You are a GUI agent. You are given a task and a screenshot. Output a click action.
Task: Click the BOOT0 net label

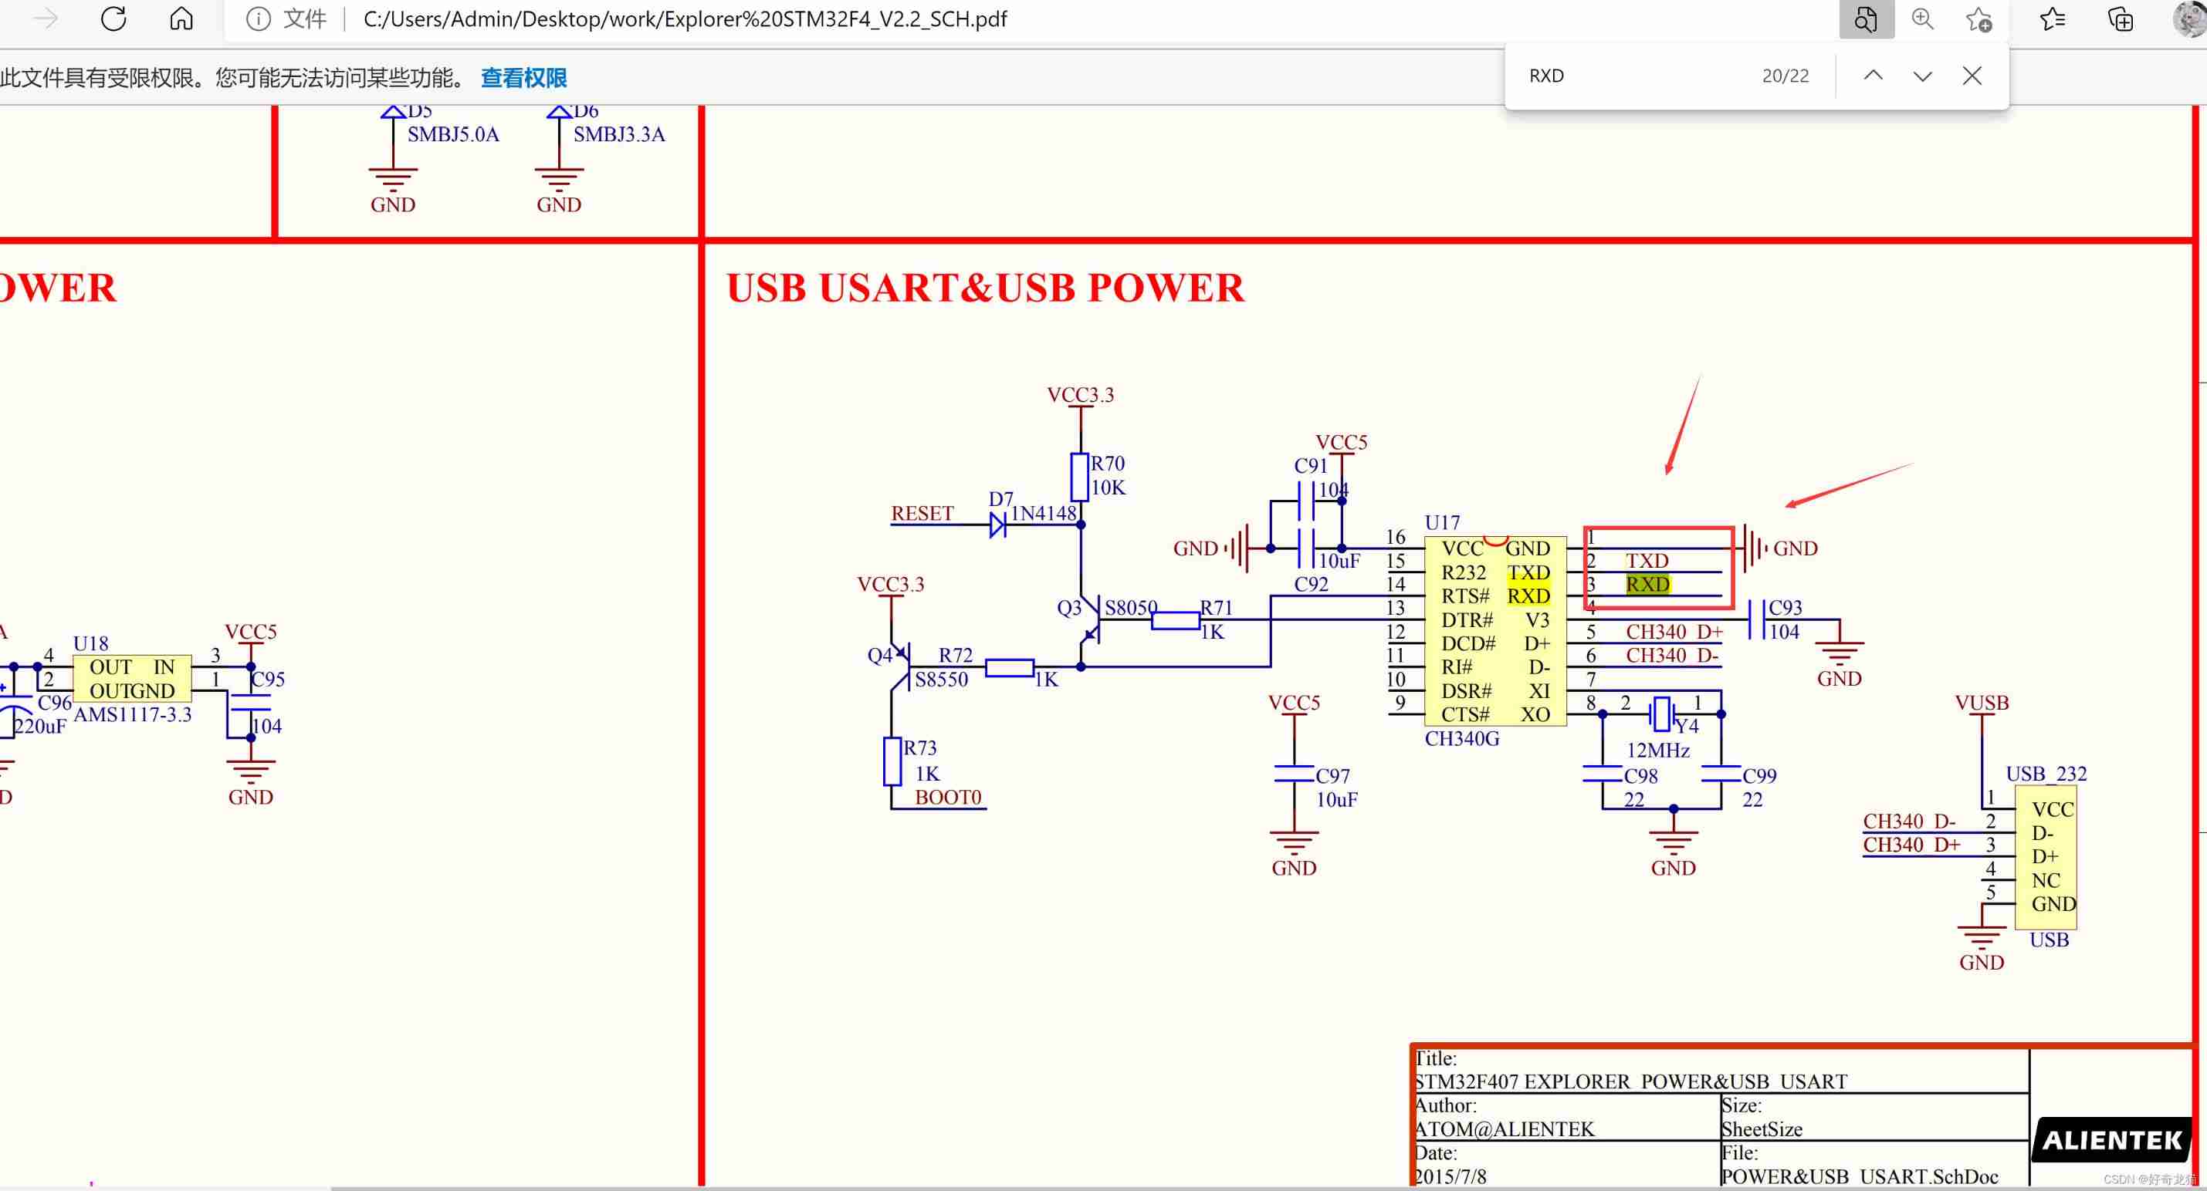point(948,797)
